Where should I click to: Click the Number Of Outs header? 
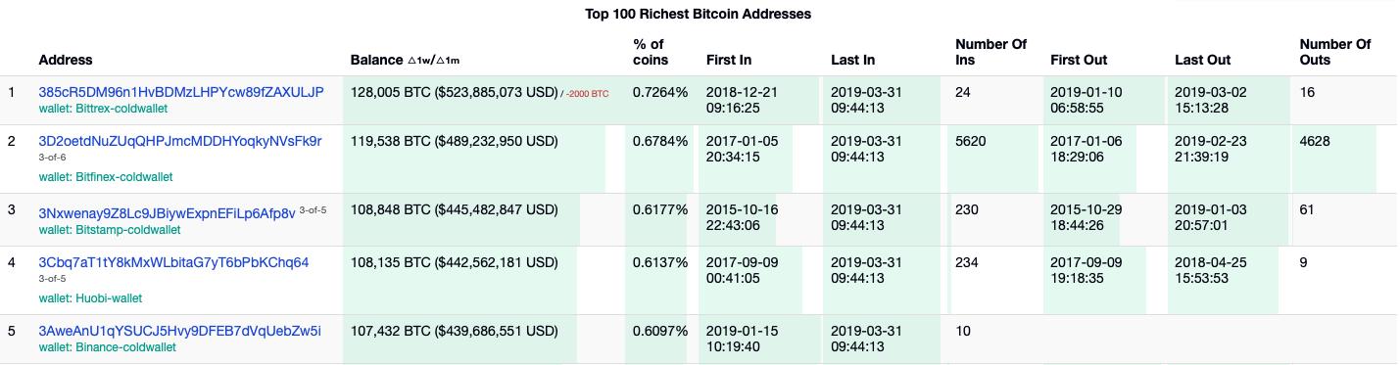(1334, 52)
